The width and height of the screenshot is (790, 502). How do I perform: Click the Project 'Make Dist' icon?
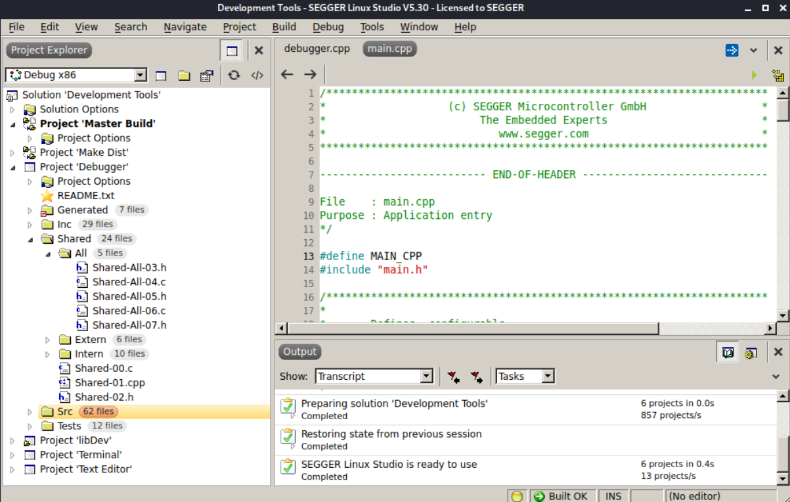[x=30, y=152]
